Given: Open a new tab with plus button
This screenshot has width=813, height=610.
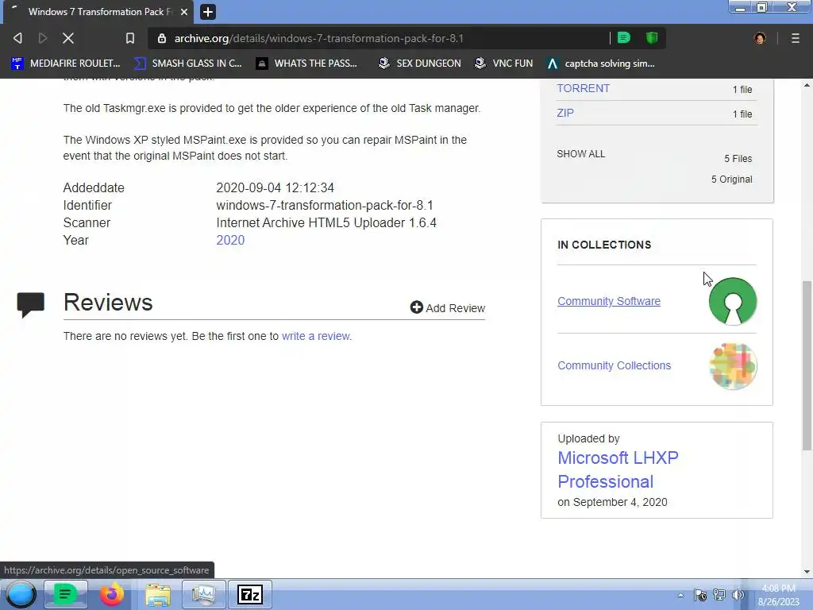Looking at the screenshot, I should pos(208,12).
